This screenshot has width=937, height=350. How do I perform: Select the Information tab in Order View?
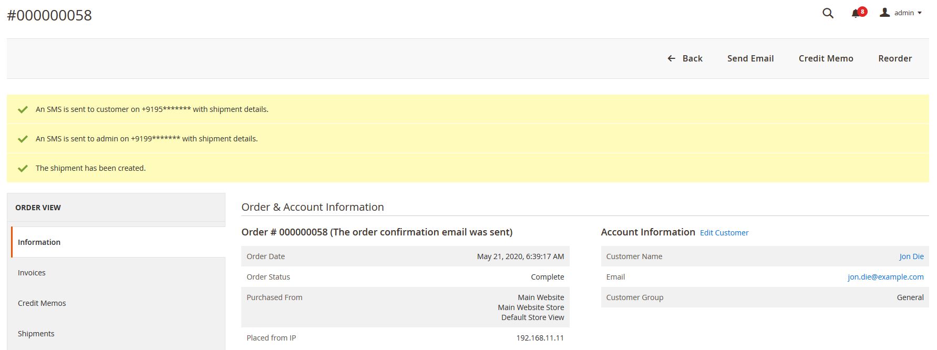click(39, 242)
